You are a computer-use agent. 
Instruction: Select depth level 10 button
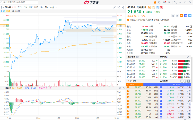pyautogui.click(x=188, y=81)
